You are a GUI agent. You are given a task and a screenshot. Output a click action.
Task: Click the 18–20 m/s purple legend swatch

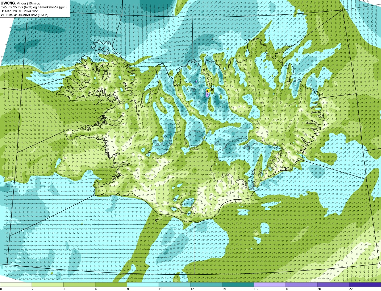pyautogui.click(x=302, y=284)
